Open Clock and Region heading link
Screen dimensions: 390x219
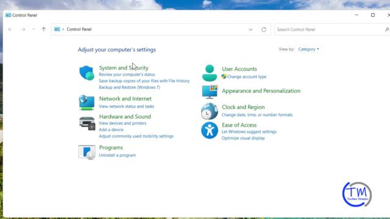click(x=243, y=107)
